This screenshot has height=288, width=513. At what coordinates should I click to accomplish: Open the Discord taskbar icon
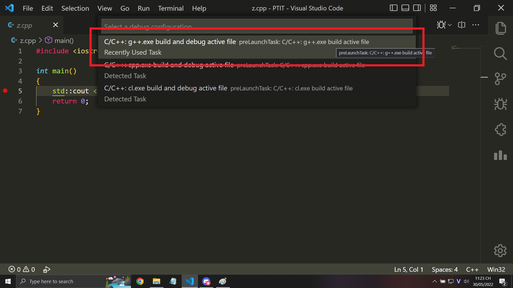click(206, 281)
